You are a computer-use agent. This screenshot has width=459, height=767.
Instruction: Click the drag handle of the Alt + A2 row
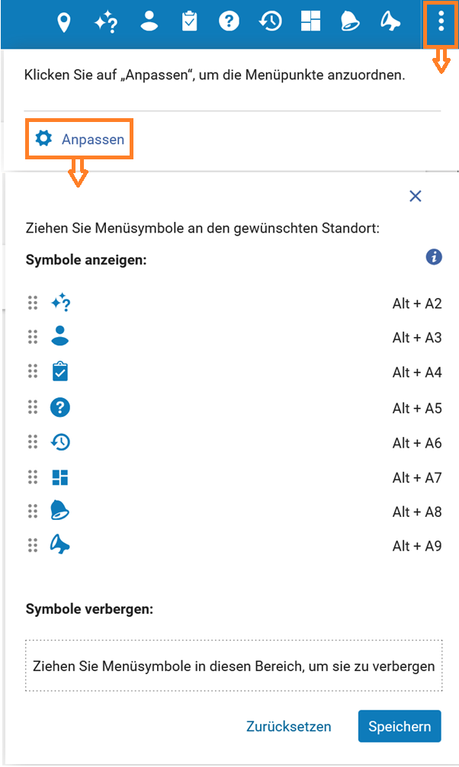(x=33, y=303)
